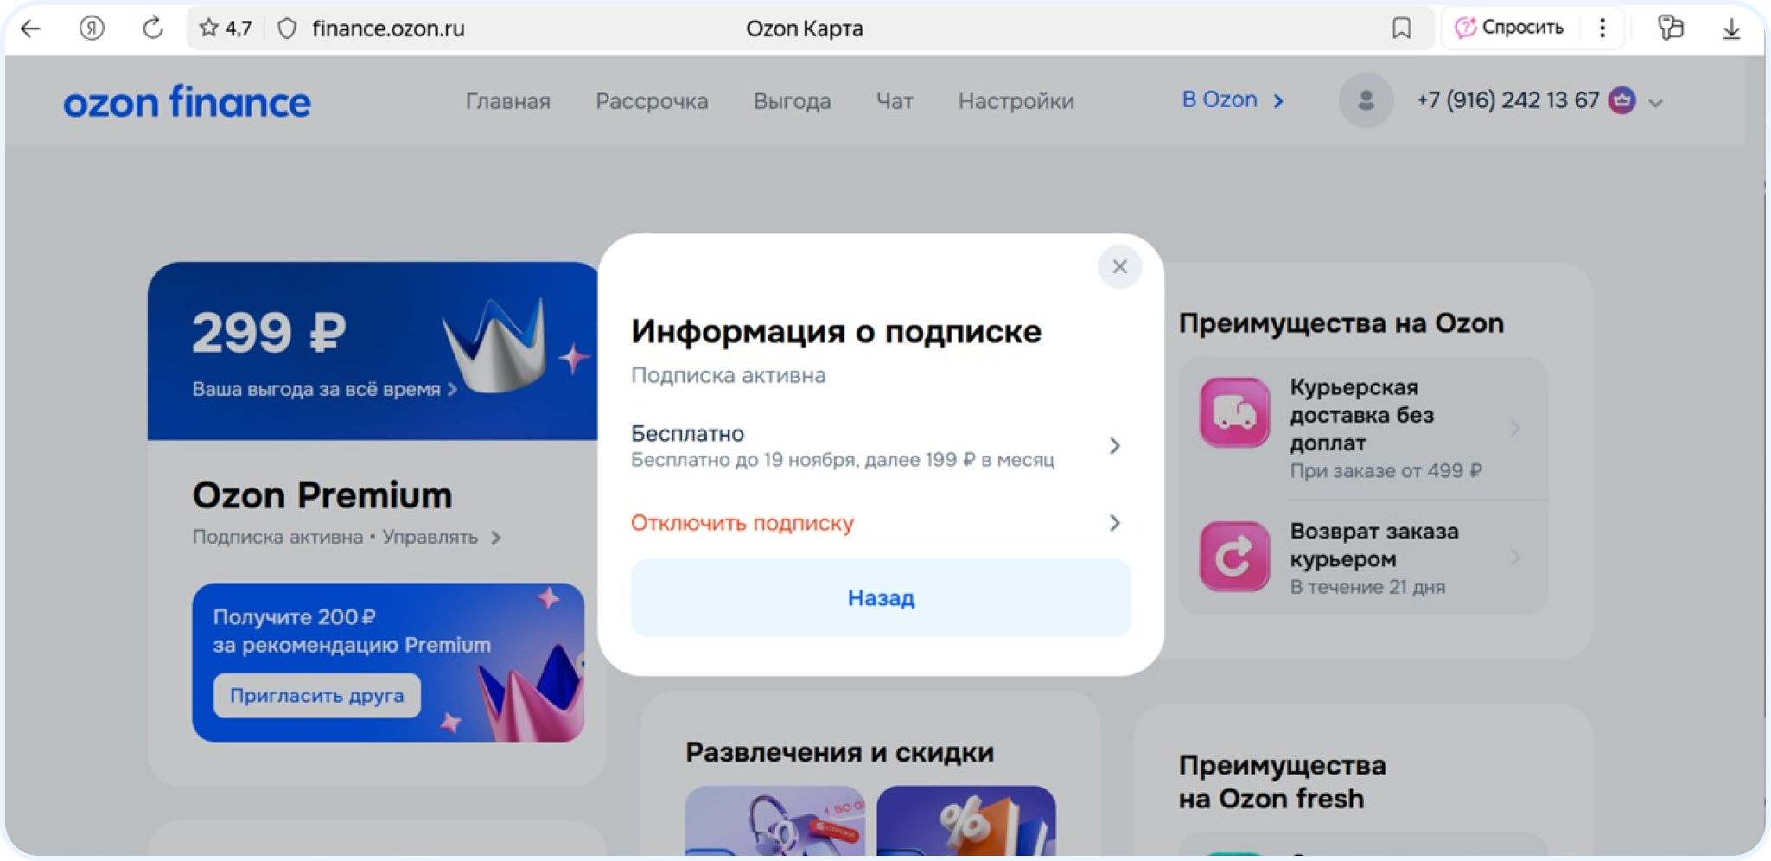
Task: Go to the Настройки menu item
Action: 1016,101
